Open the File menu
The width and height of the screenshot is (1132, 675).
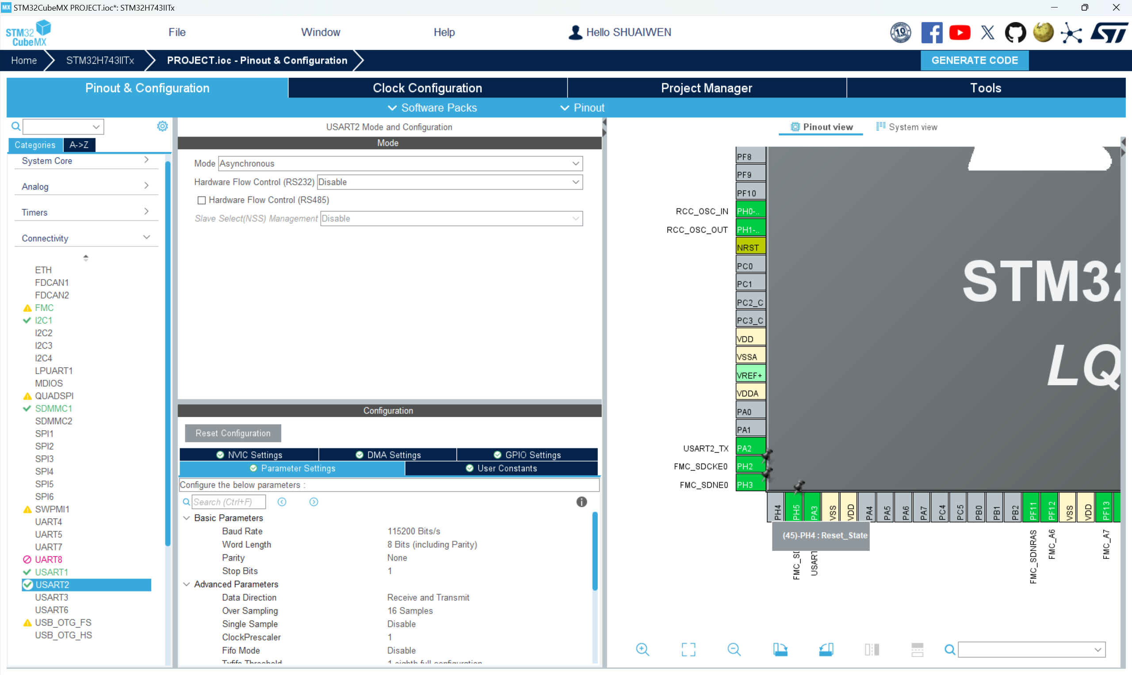(177, 32)
